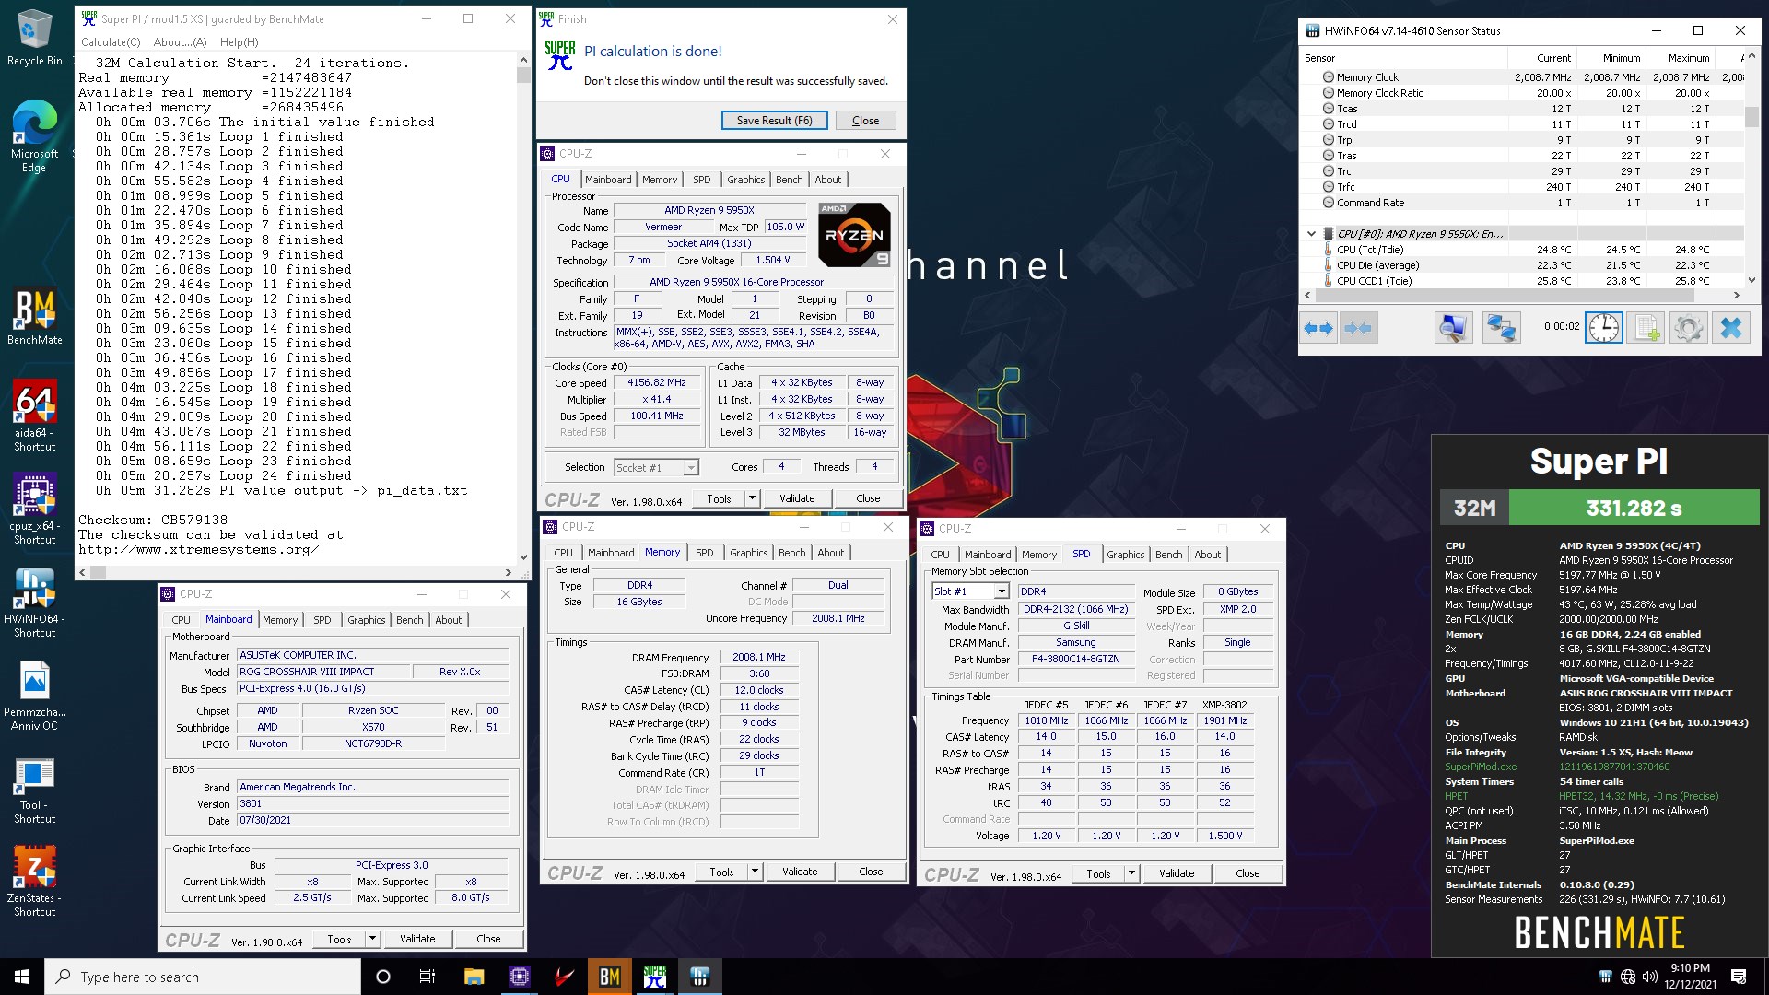This screenshot has height=995, width=1769.
Task: Open BenchMate desktop shortcut
Action: pos(35,318)
